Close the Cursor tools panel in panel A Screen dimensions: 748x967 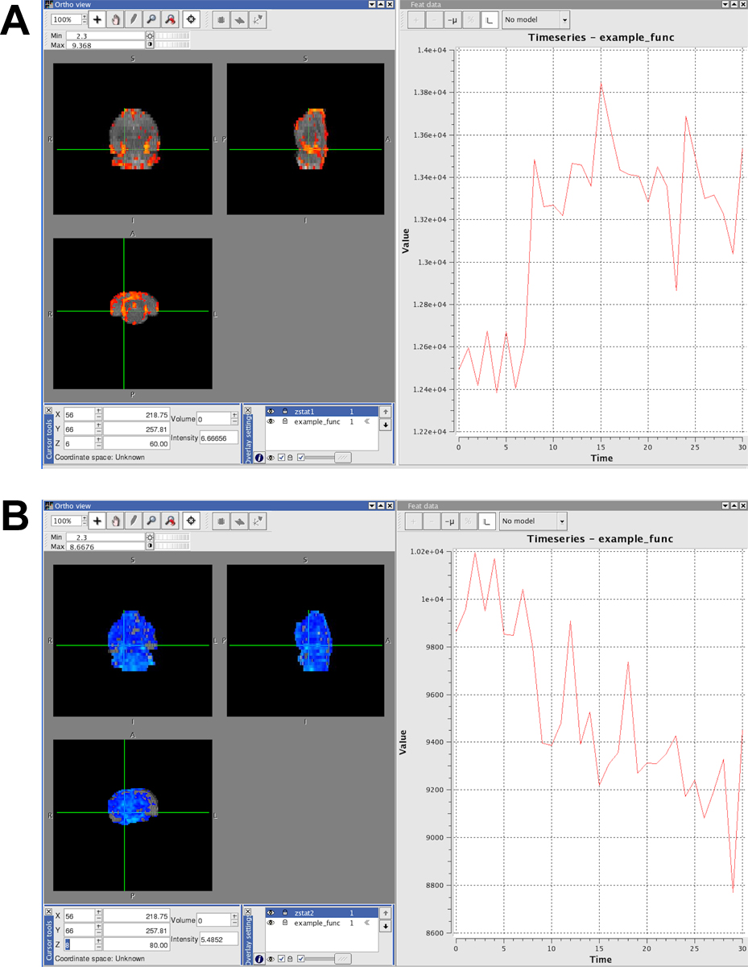point(49,410)
